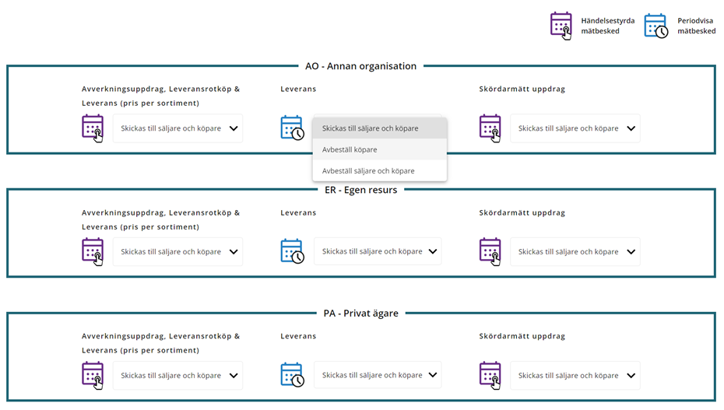Click the purple calendar icon for AO Skördarmätt uppdrag
The width and height of the screenshot is (724, 410).
[490, 128]
